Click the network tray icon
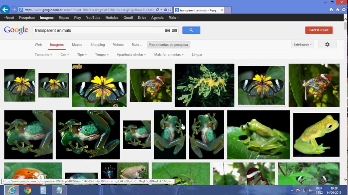348x195 pixels. coord(304,190)
